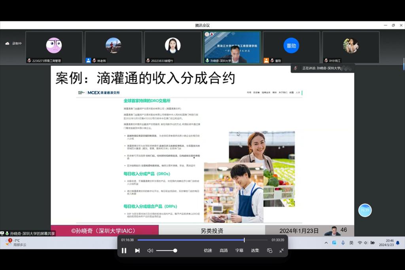
Task: Select the 董勋 participant avatar
Action: tap(291, 46)
